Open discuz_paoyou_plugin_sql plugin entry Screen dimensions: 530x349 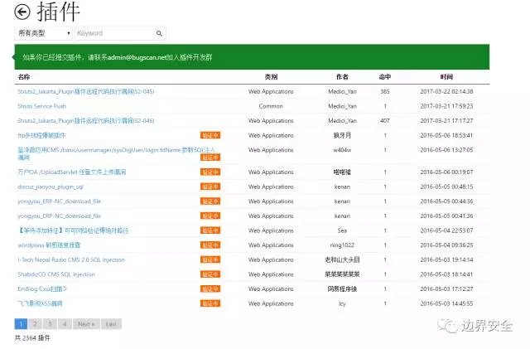[x=51, y=187]
